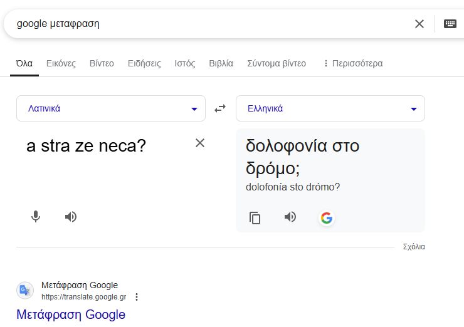This screenshot has height=327, width=464.
Task: Click the Google G icon under translation
Action: [326, 218]
